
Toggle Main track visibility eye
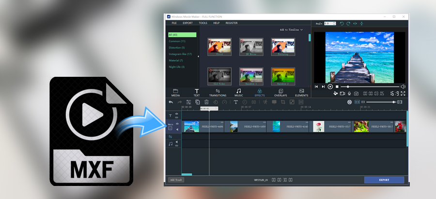[x=177, y=124]
